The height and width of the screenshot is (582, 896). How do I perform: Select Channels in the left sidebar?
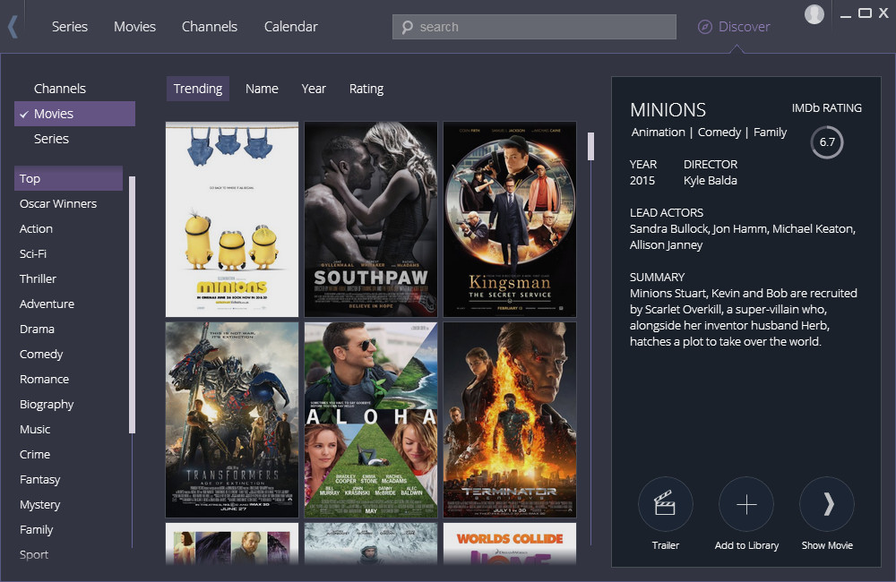coord(60,89)
